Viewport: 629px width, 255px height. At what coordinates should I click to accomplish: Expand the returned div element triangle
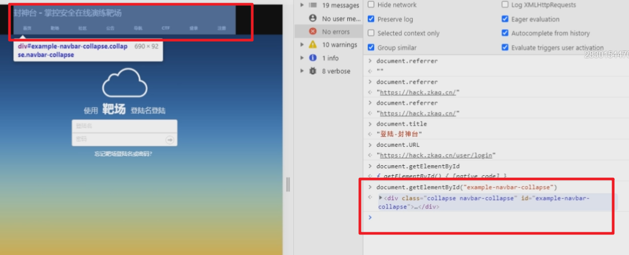pos(380,198)
